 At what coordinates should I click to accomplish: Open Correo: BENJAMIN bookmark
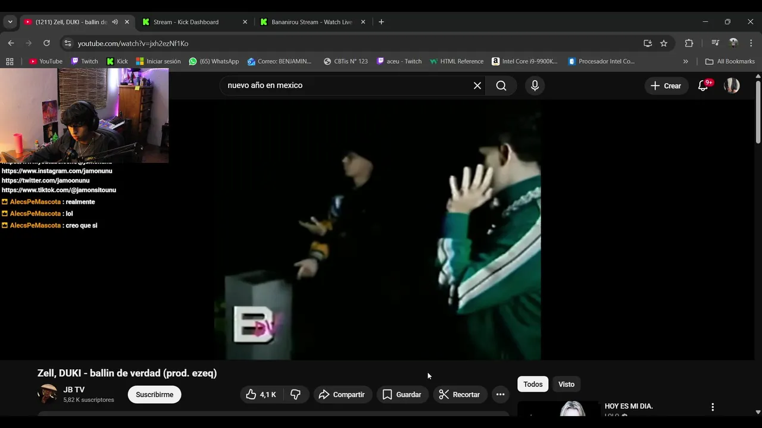pos(280,61)
